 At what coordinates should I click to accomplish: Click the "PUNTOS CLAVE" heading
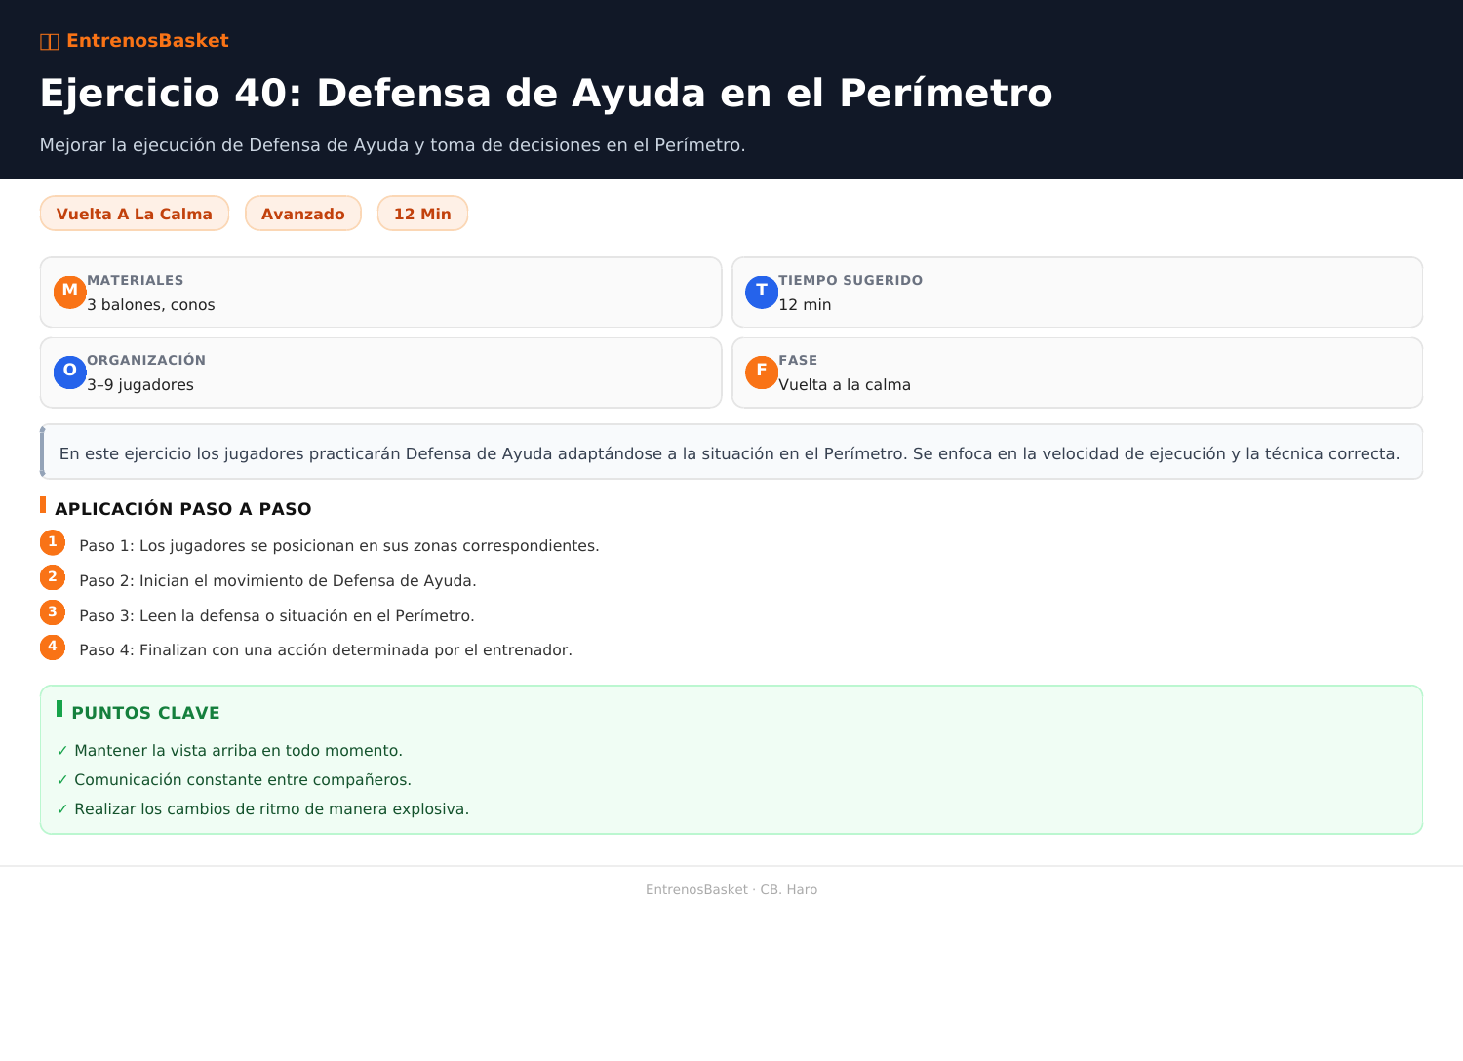click(146, 713)
